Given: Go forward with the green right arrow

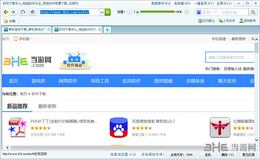Looking at the screenshot, I should [13, 12].
